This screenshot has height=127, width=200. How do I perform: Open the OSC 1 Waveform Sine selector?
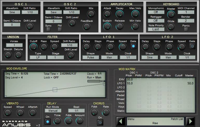click(11, 12)
